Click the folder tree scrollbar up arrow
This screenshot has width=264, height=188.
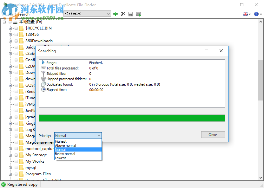(x=261, y=22)
